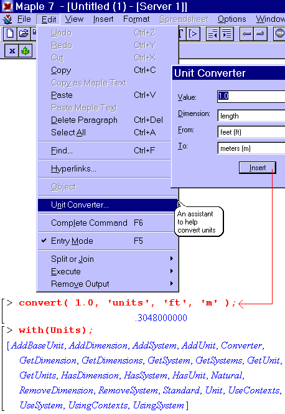The width and height of the screenshot is (285, 414).
Task: Click the green maple leaf icon
Action: (26, 51)
